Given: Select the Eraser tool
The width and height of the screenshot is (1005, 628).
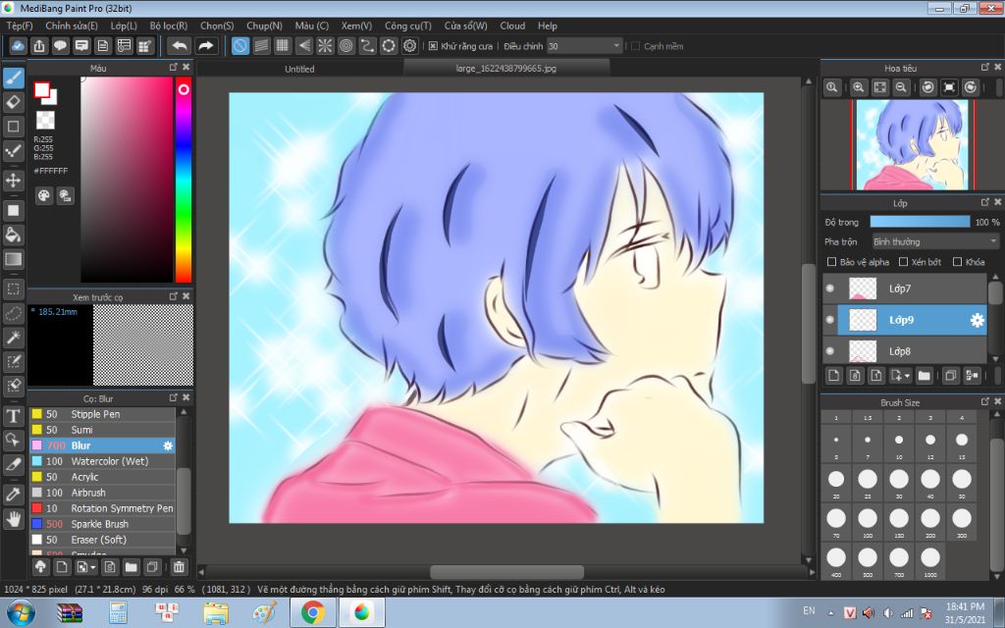Looking at the screenshot, I should [14, 102].
